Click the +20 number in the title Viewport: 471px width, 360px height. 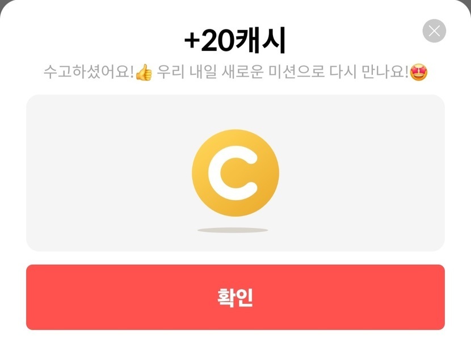coord(209,41)
